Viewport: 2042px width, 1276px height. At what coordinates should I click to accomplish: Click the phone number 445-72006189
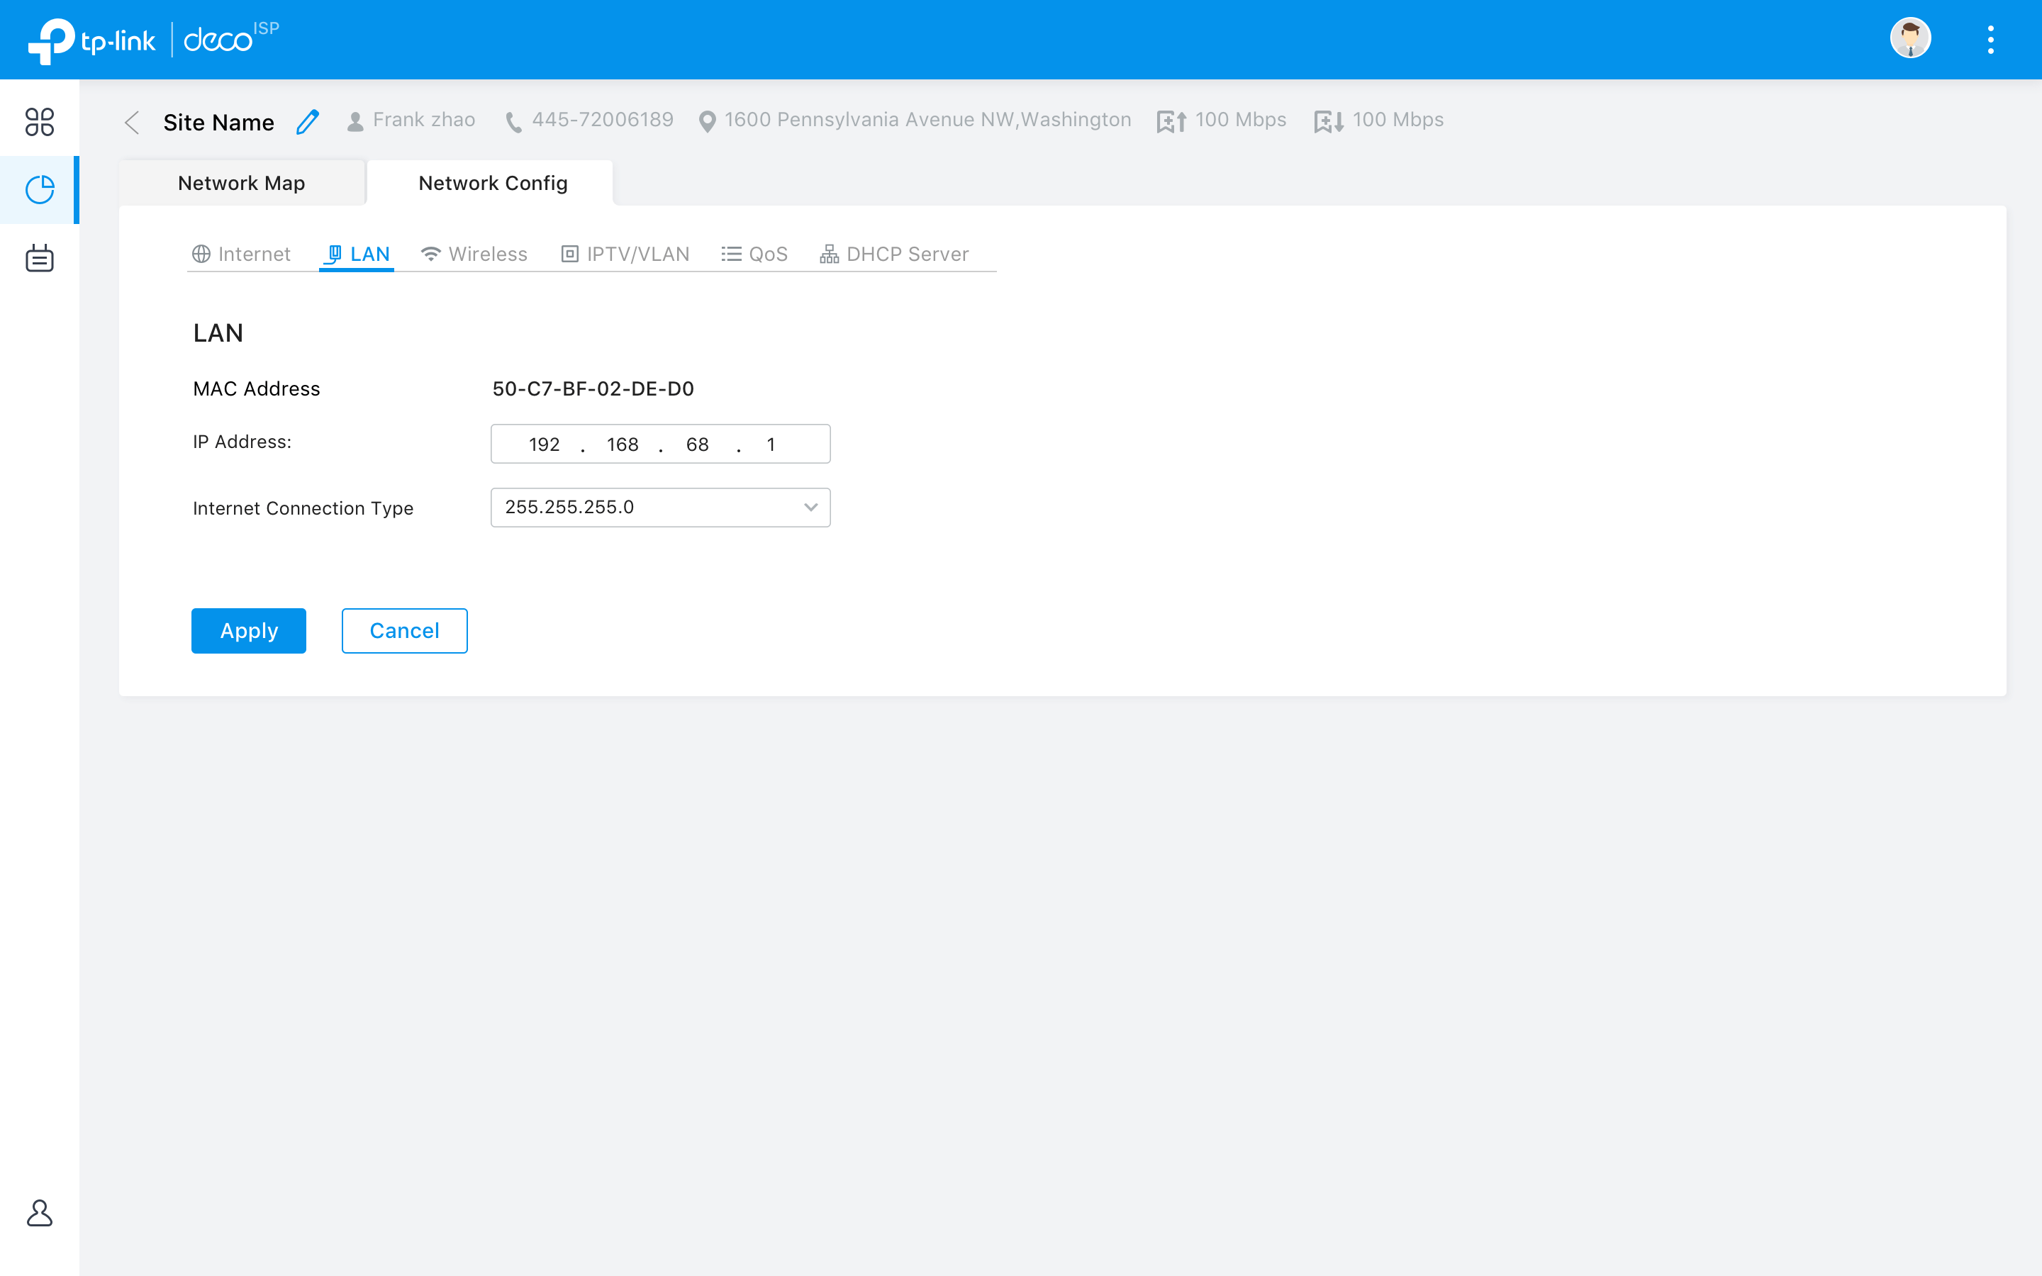coord(603,120)
